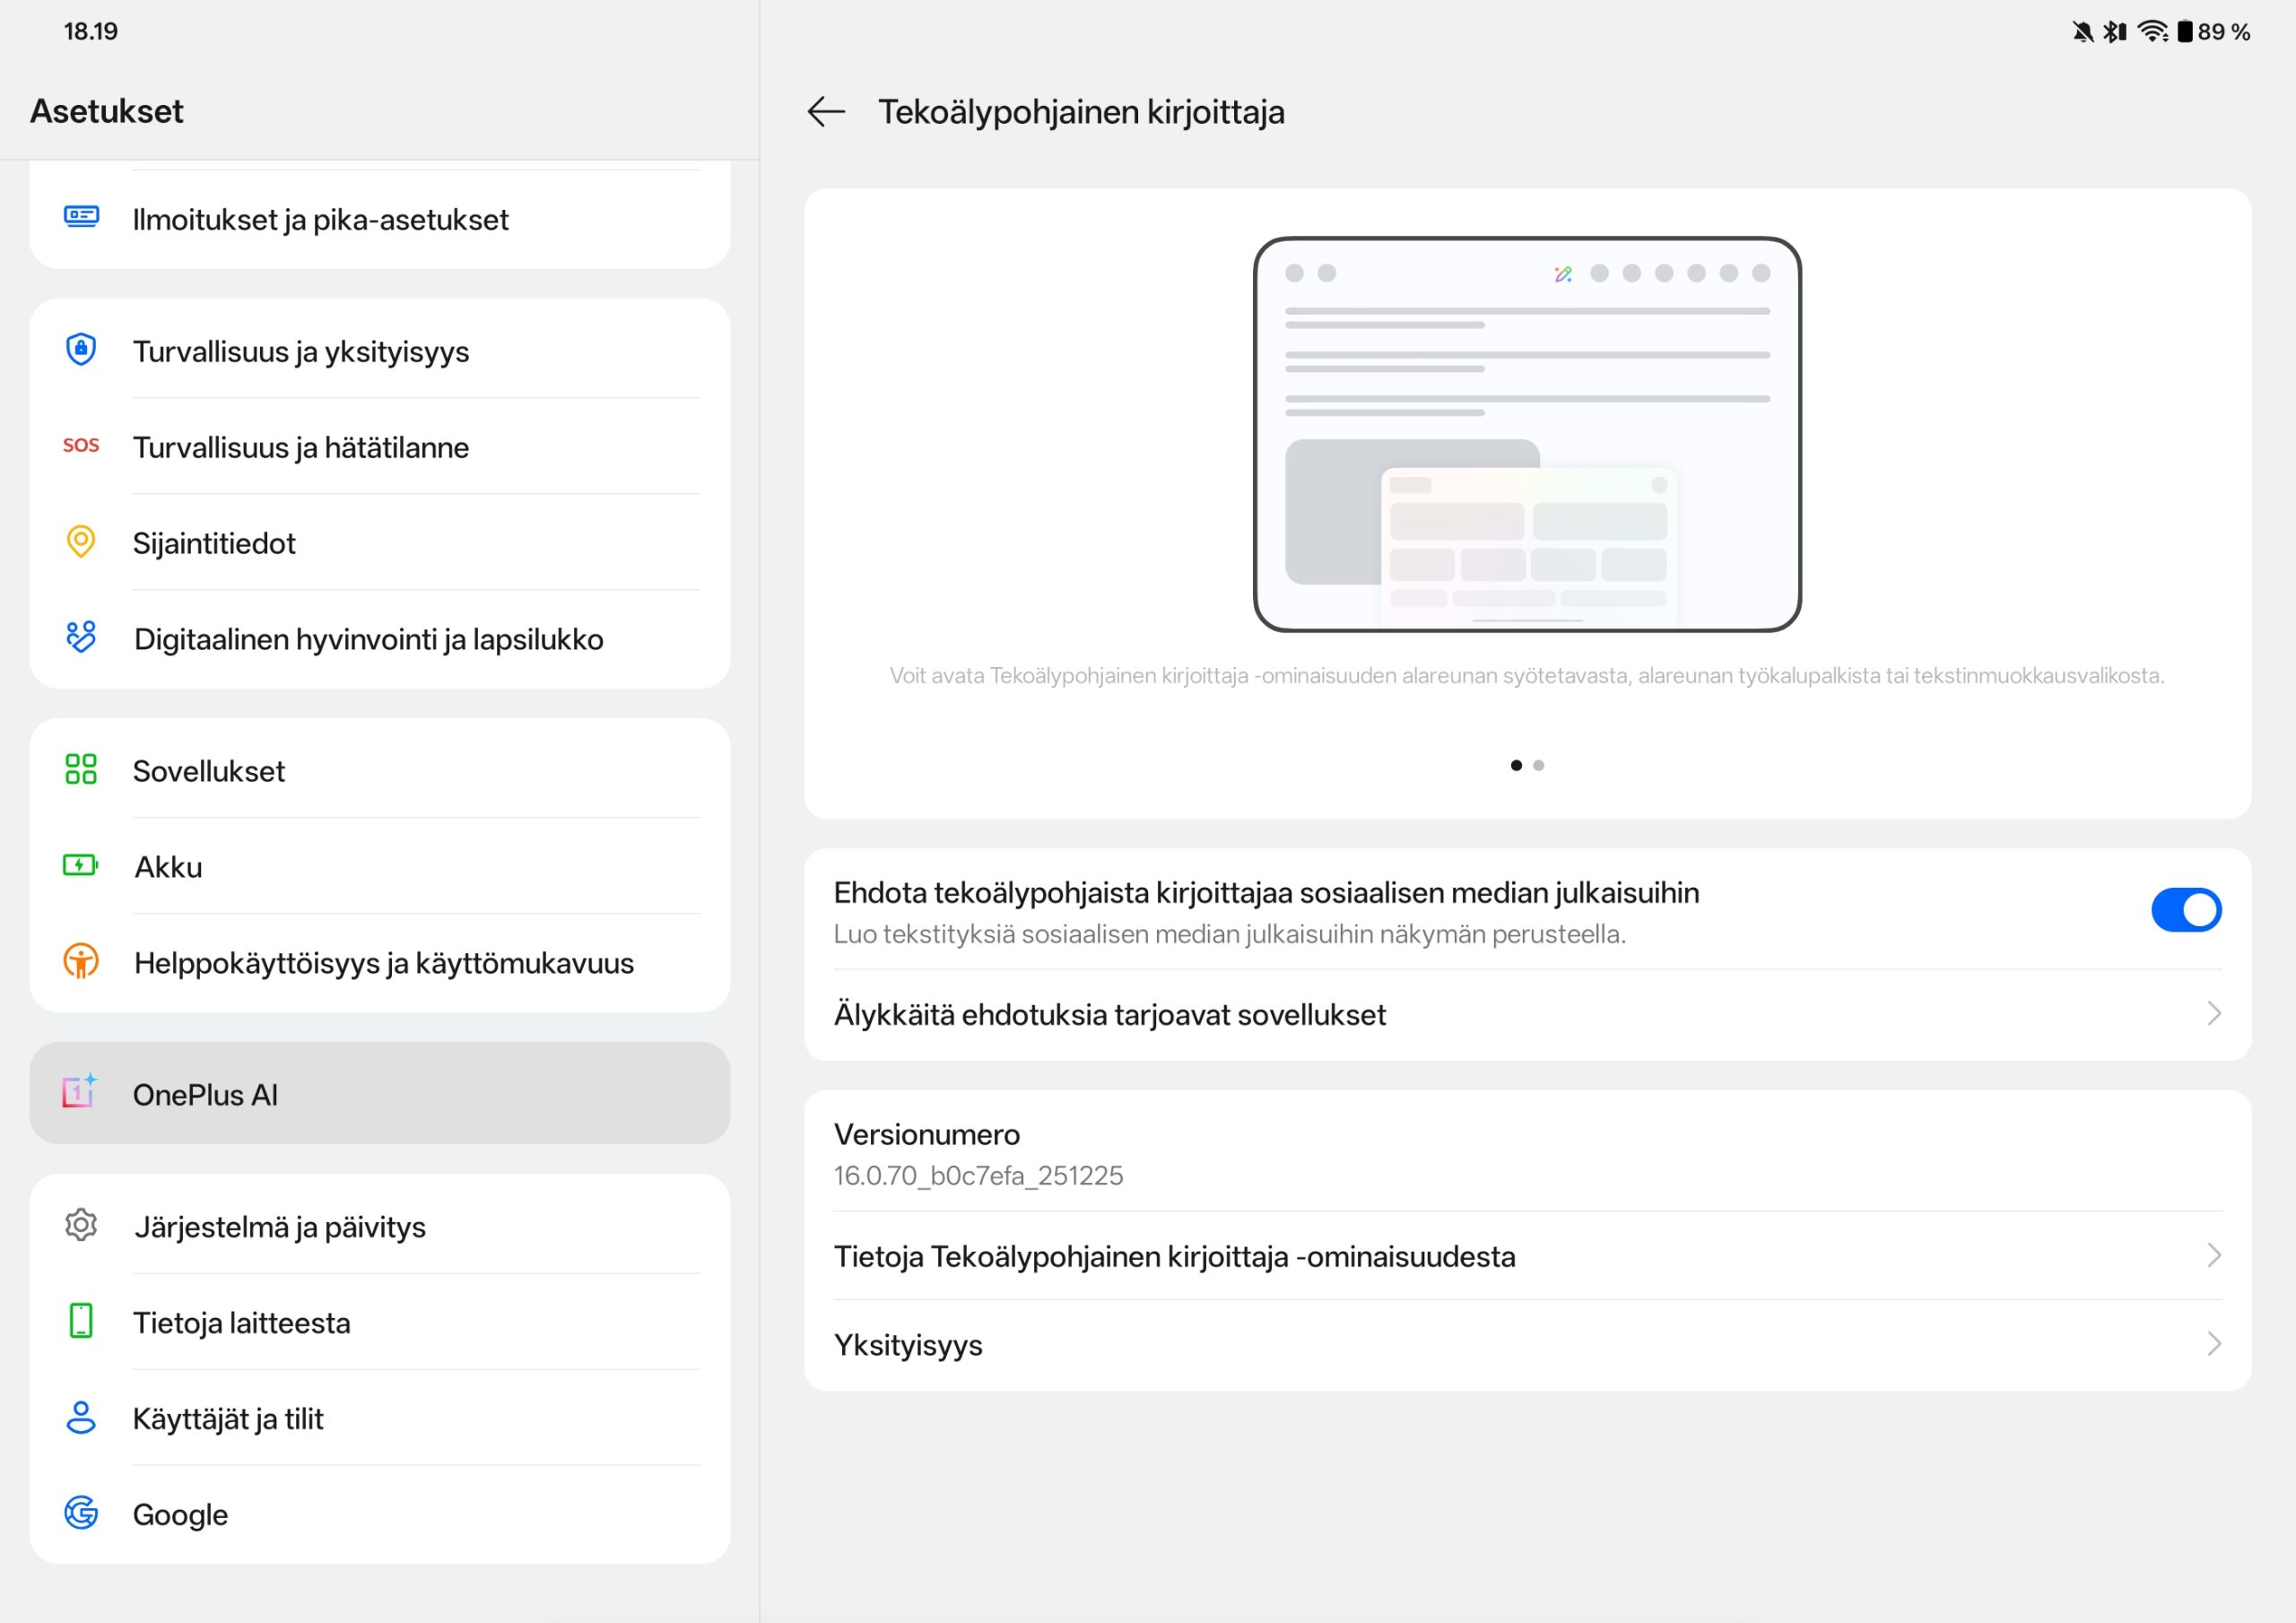Tap Digitaalinen hyvinvointi ja lapsilukko
The height and width of the screenshot is (1623, 2296).
click(x=368, y=639)
